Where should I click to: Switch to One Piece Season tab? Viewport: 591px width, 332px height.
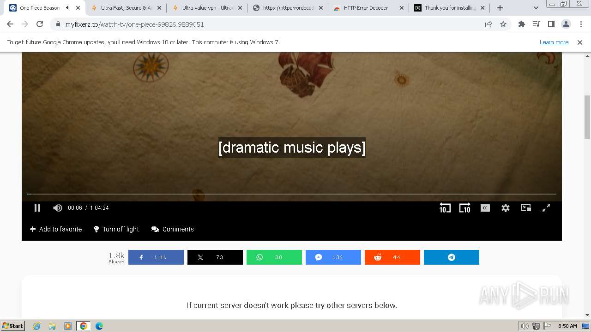[x=39, y=8]
